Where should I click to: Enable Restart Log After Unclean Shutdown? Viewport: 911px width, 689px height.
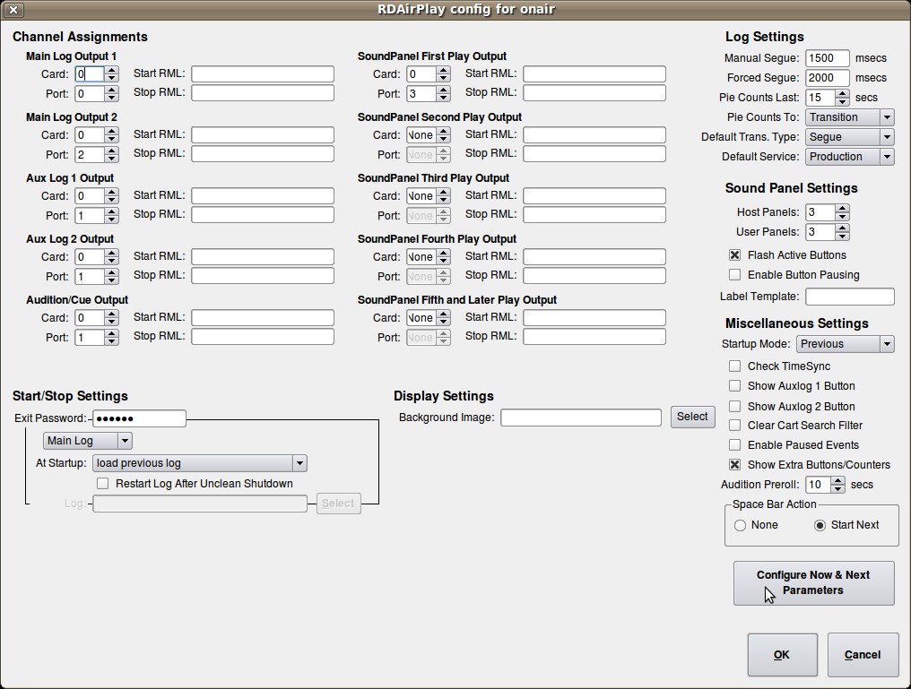[x=104, y=484]
